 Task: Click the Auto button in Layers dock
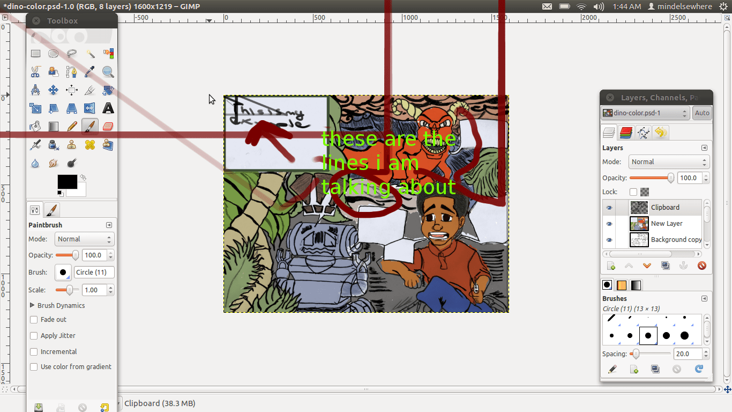point(702,113)
